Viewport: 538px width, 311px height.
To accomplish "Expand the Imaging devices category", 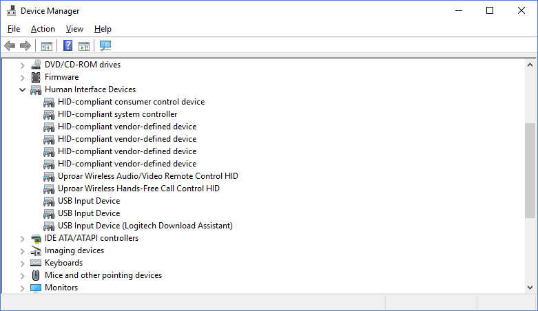I will coord(22,250).
